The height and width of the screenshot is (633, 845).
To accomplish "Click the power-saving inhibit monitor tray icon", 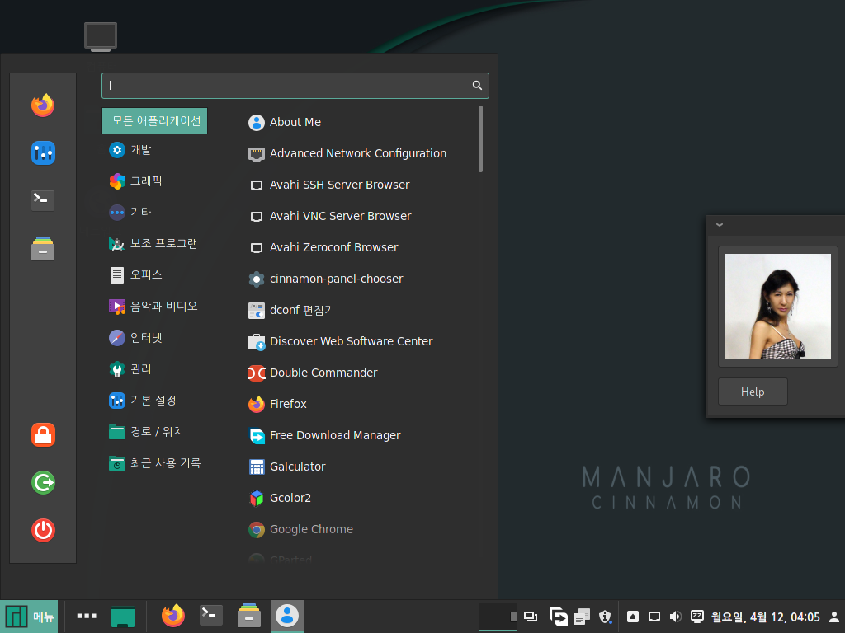I will coord(696,617).
